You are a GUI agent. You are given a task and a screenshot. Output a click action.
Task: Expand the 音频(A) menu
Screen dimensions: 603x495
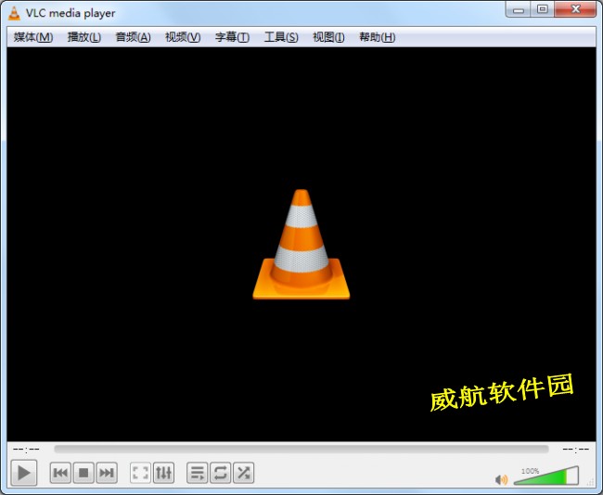133,37
